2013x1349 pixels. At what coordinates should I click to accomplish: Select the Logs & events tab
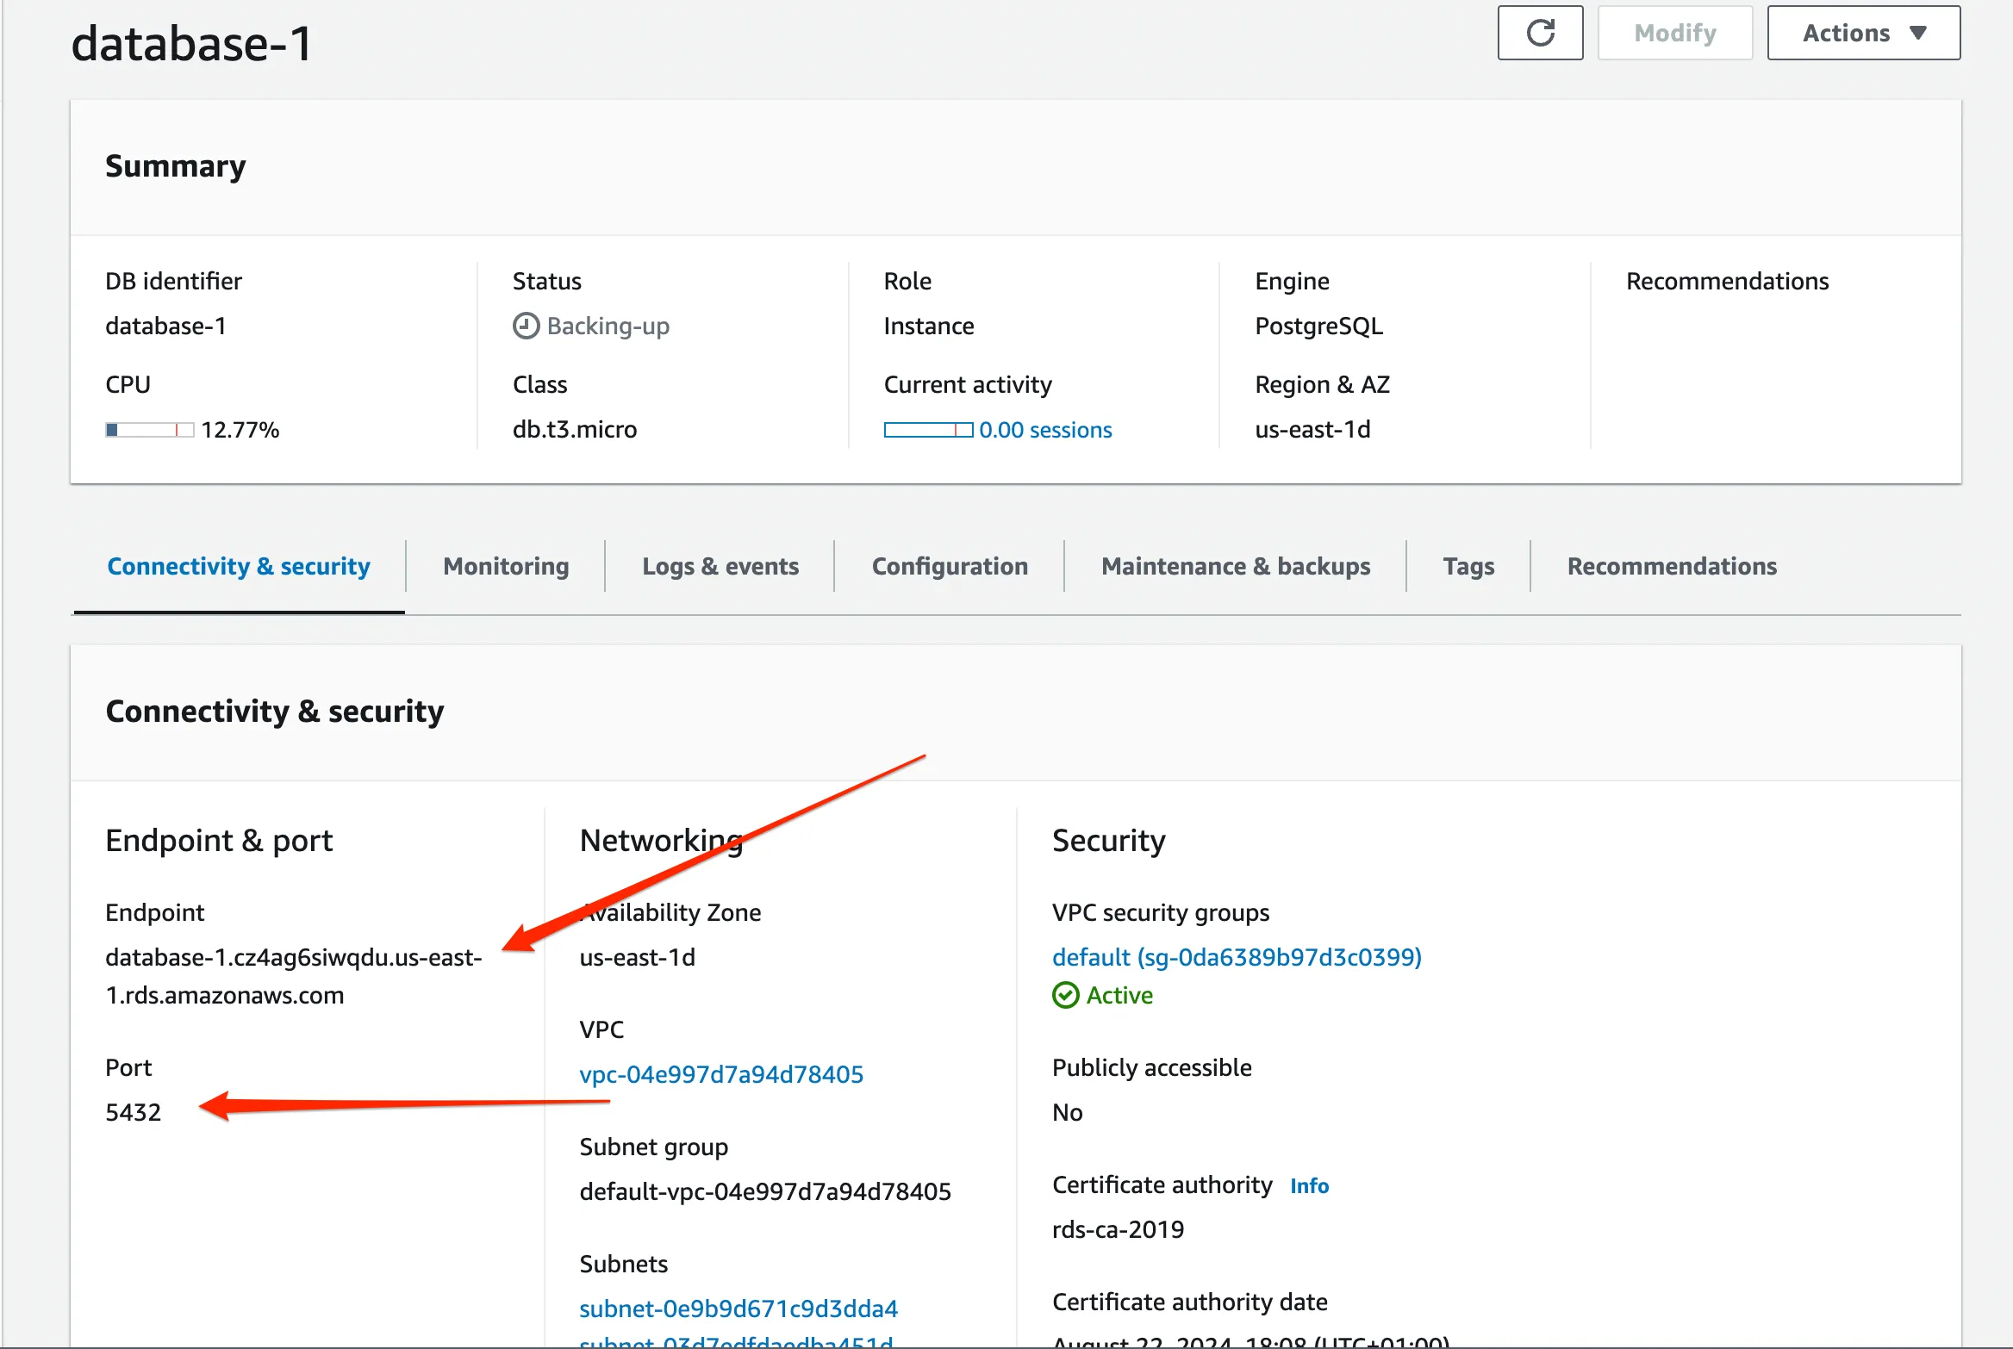[x=720, y=566]
